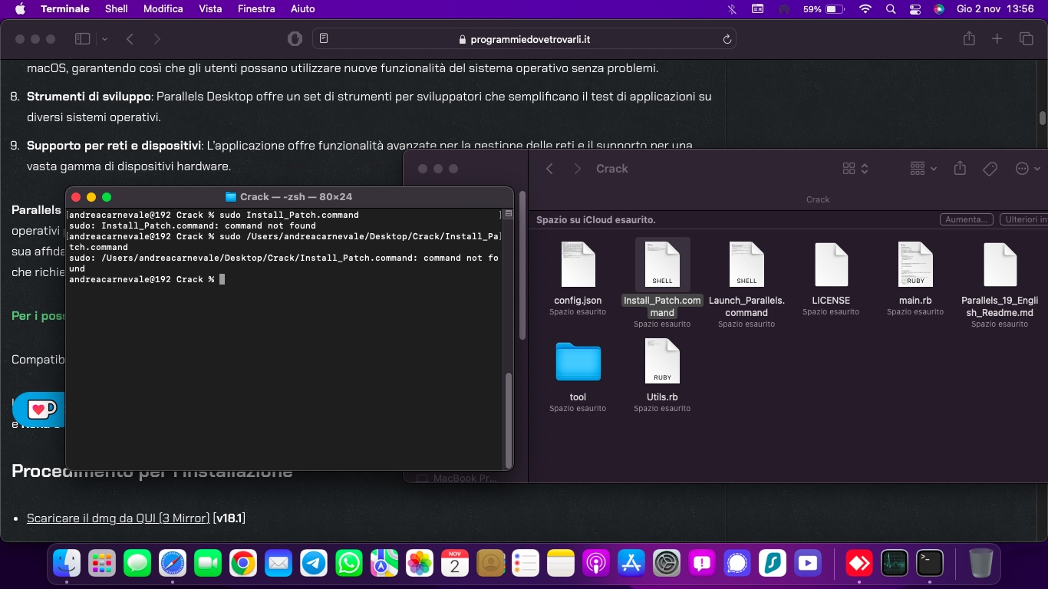Open the Apple menu

tap(20, 9)
